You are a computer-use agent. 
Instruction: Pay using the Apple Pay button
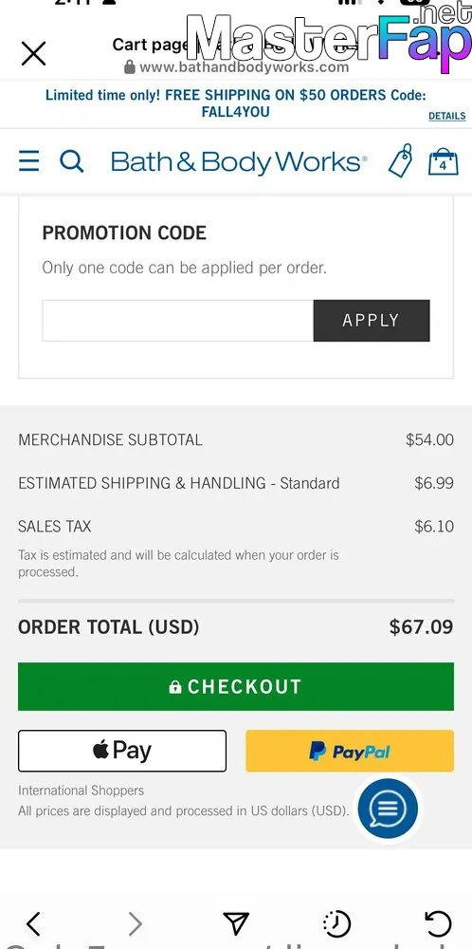pyautogui.click(x=122, y=751)
